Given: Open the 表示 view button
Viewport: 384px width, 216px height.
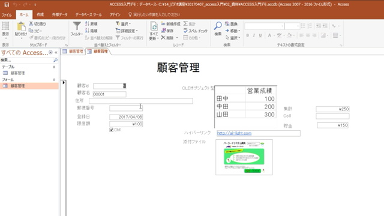Looking at the screenshot, I should pyautogui.click(x=5, y=31).
